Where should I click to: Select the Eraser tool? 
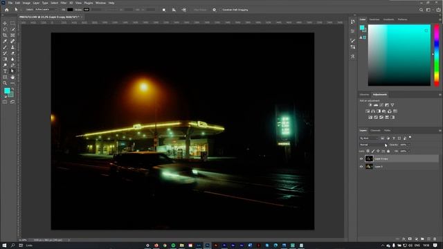click(x=12, y=53)
